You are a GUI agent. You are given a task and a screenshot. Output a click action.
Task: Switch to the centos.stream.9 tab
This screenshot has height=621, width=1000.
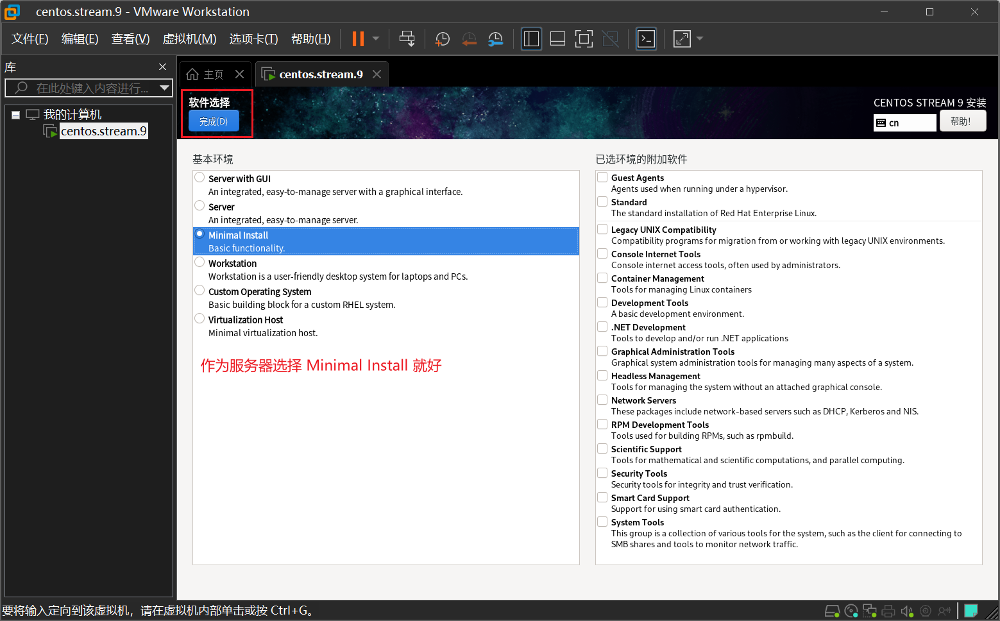321,74
